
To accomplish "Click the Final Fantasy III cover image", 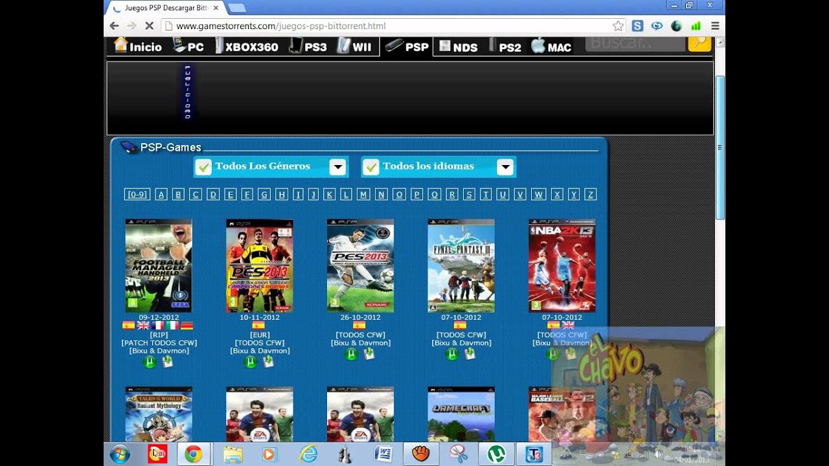I will click(461, 265).
